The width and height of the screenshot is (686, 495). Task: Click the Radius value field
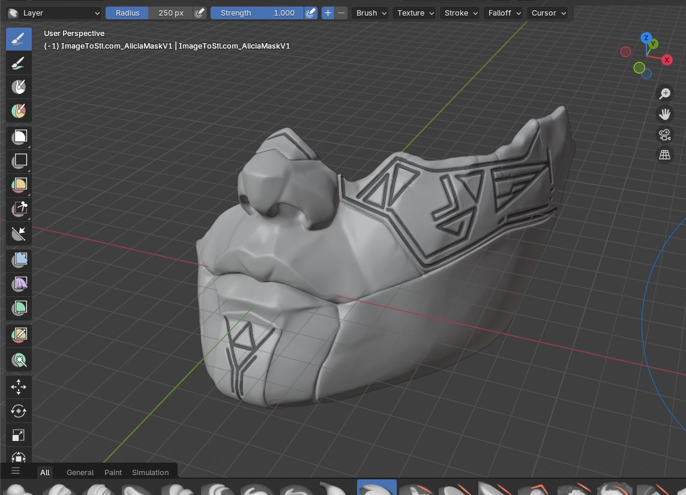point(170,13)
